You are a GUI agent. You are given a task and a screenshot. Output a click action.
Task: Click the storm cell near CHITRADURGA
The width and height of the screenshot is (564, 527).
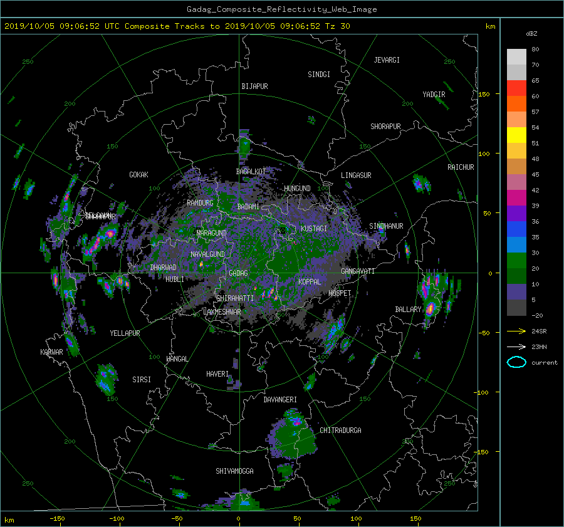[291, 434]
